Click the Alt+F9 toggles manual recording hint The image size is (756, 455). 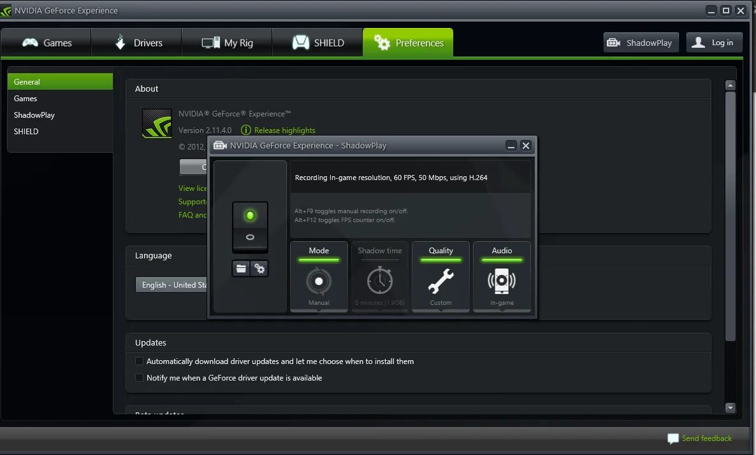click(x=351, y=211)
